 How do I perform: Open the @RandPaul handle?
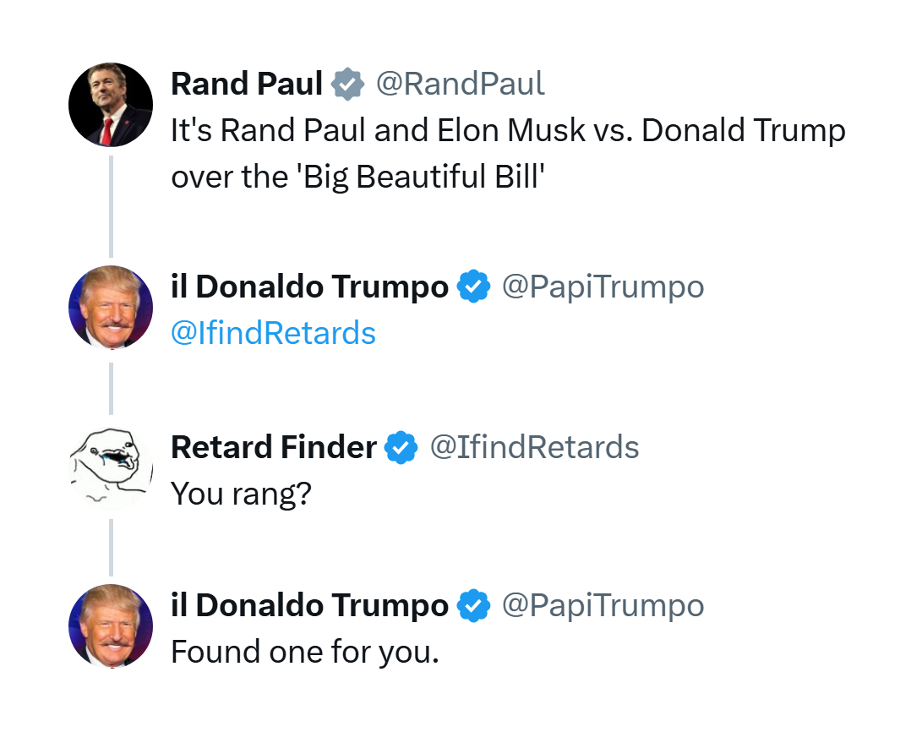461,84
